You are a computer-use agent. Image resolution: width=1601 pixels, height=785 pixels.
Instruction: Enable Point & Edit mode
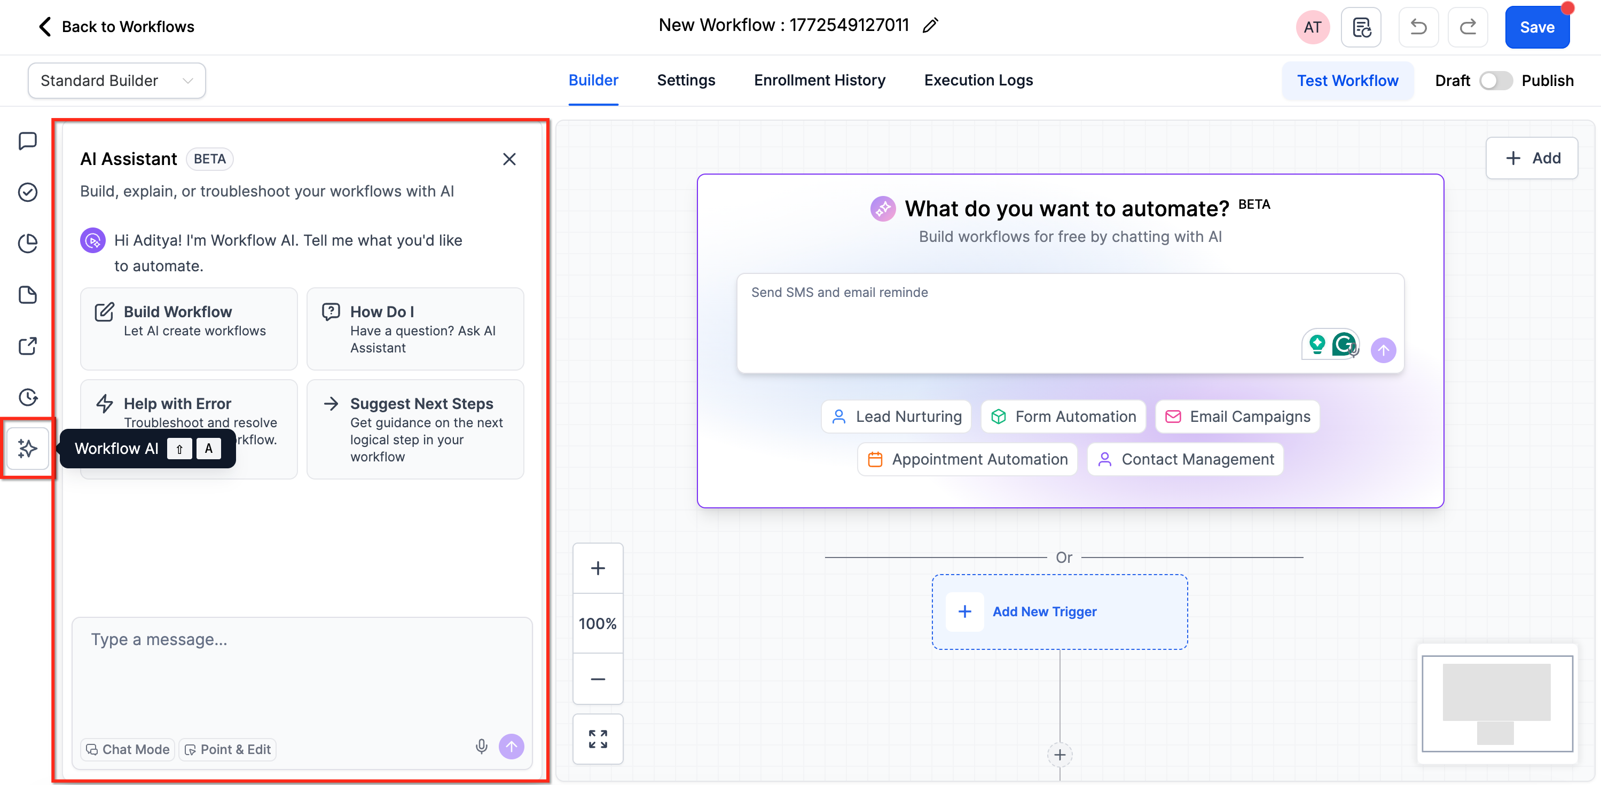click(x=228, y=750)
